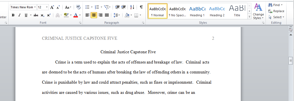Select the Normal style
Screen dimensions: 294x101
(x=158, y=11)
